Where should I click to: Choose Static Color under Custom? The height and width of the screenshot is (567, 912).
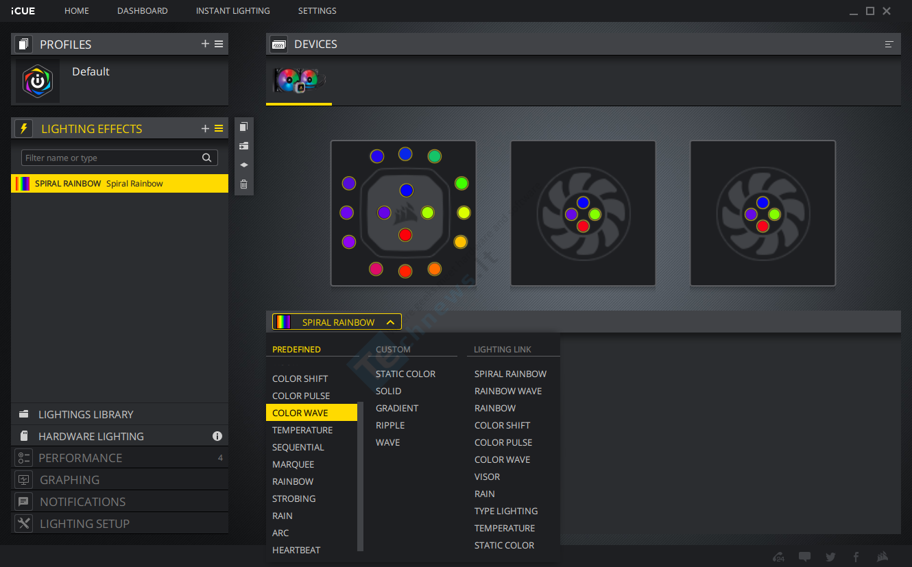click(406, 374)
